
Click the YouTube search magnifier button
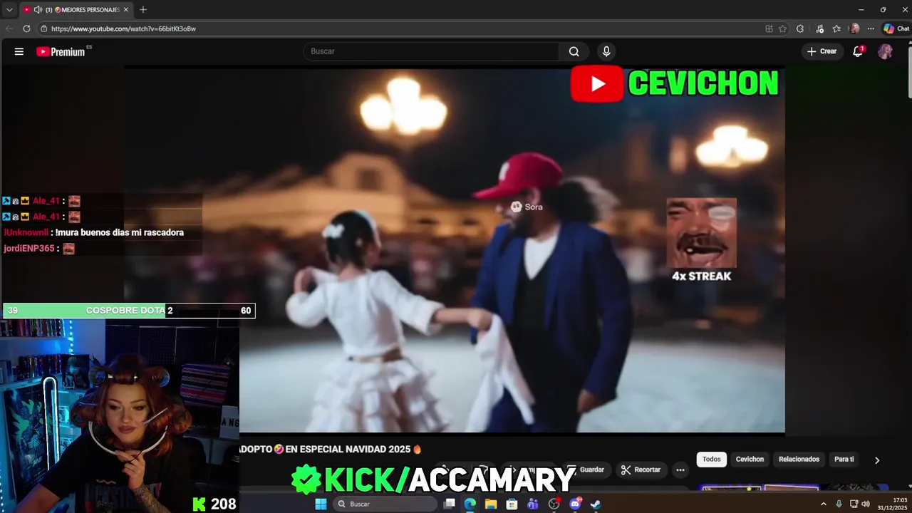click(x=574, y=51)
